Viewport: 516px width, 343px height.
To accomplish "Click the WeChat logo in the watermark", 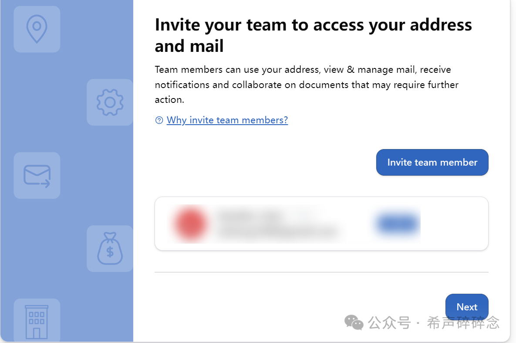I will click(x=354, y=322).
